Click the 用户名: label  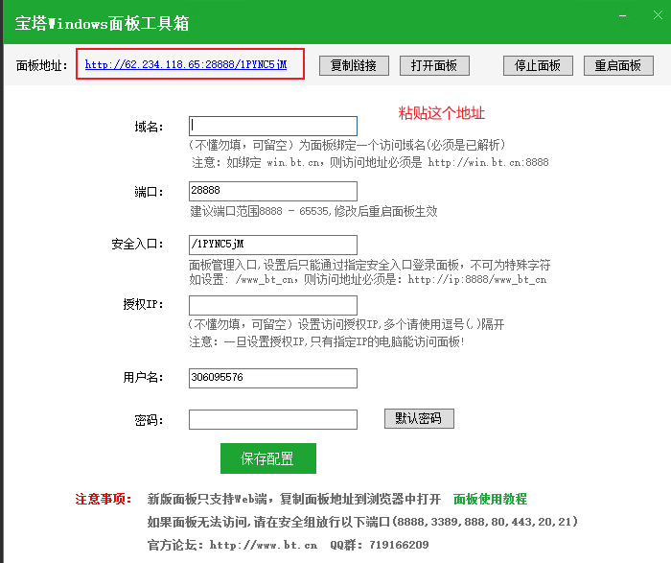143,377
